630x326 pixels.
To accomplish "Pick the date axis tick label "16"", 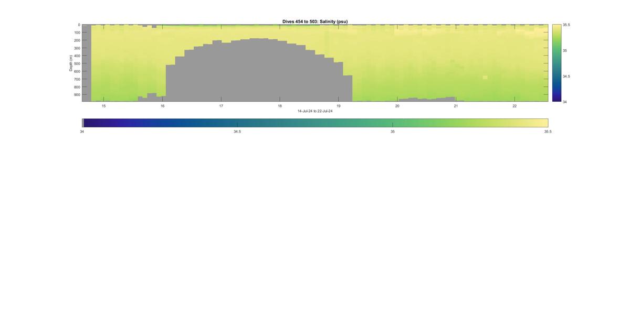I will (162, 106).
